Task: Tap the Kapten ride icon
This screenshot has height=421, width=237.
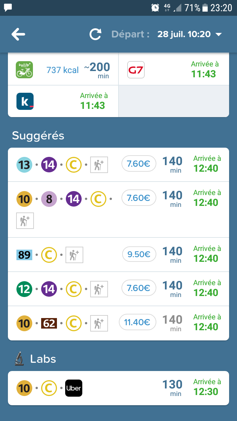Action: tap(25, 101)
